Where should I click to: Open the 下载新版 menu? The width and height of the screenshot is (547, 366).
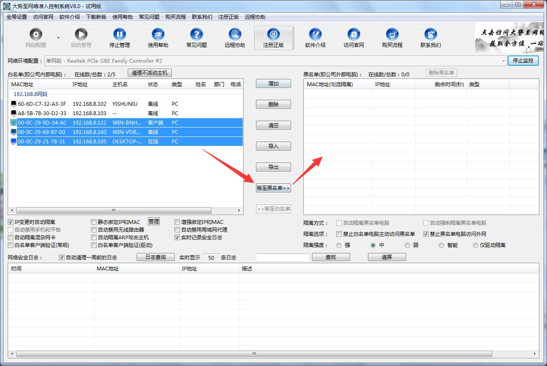click(x=96, y=17)
